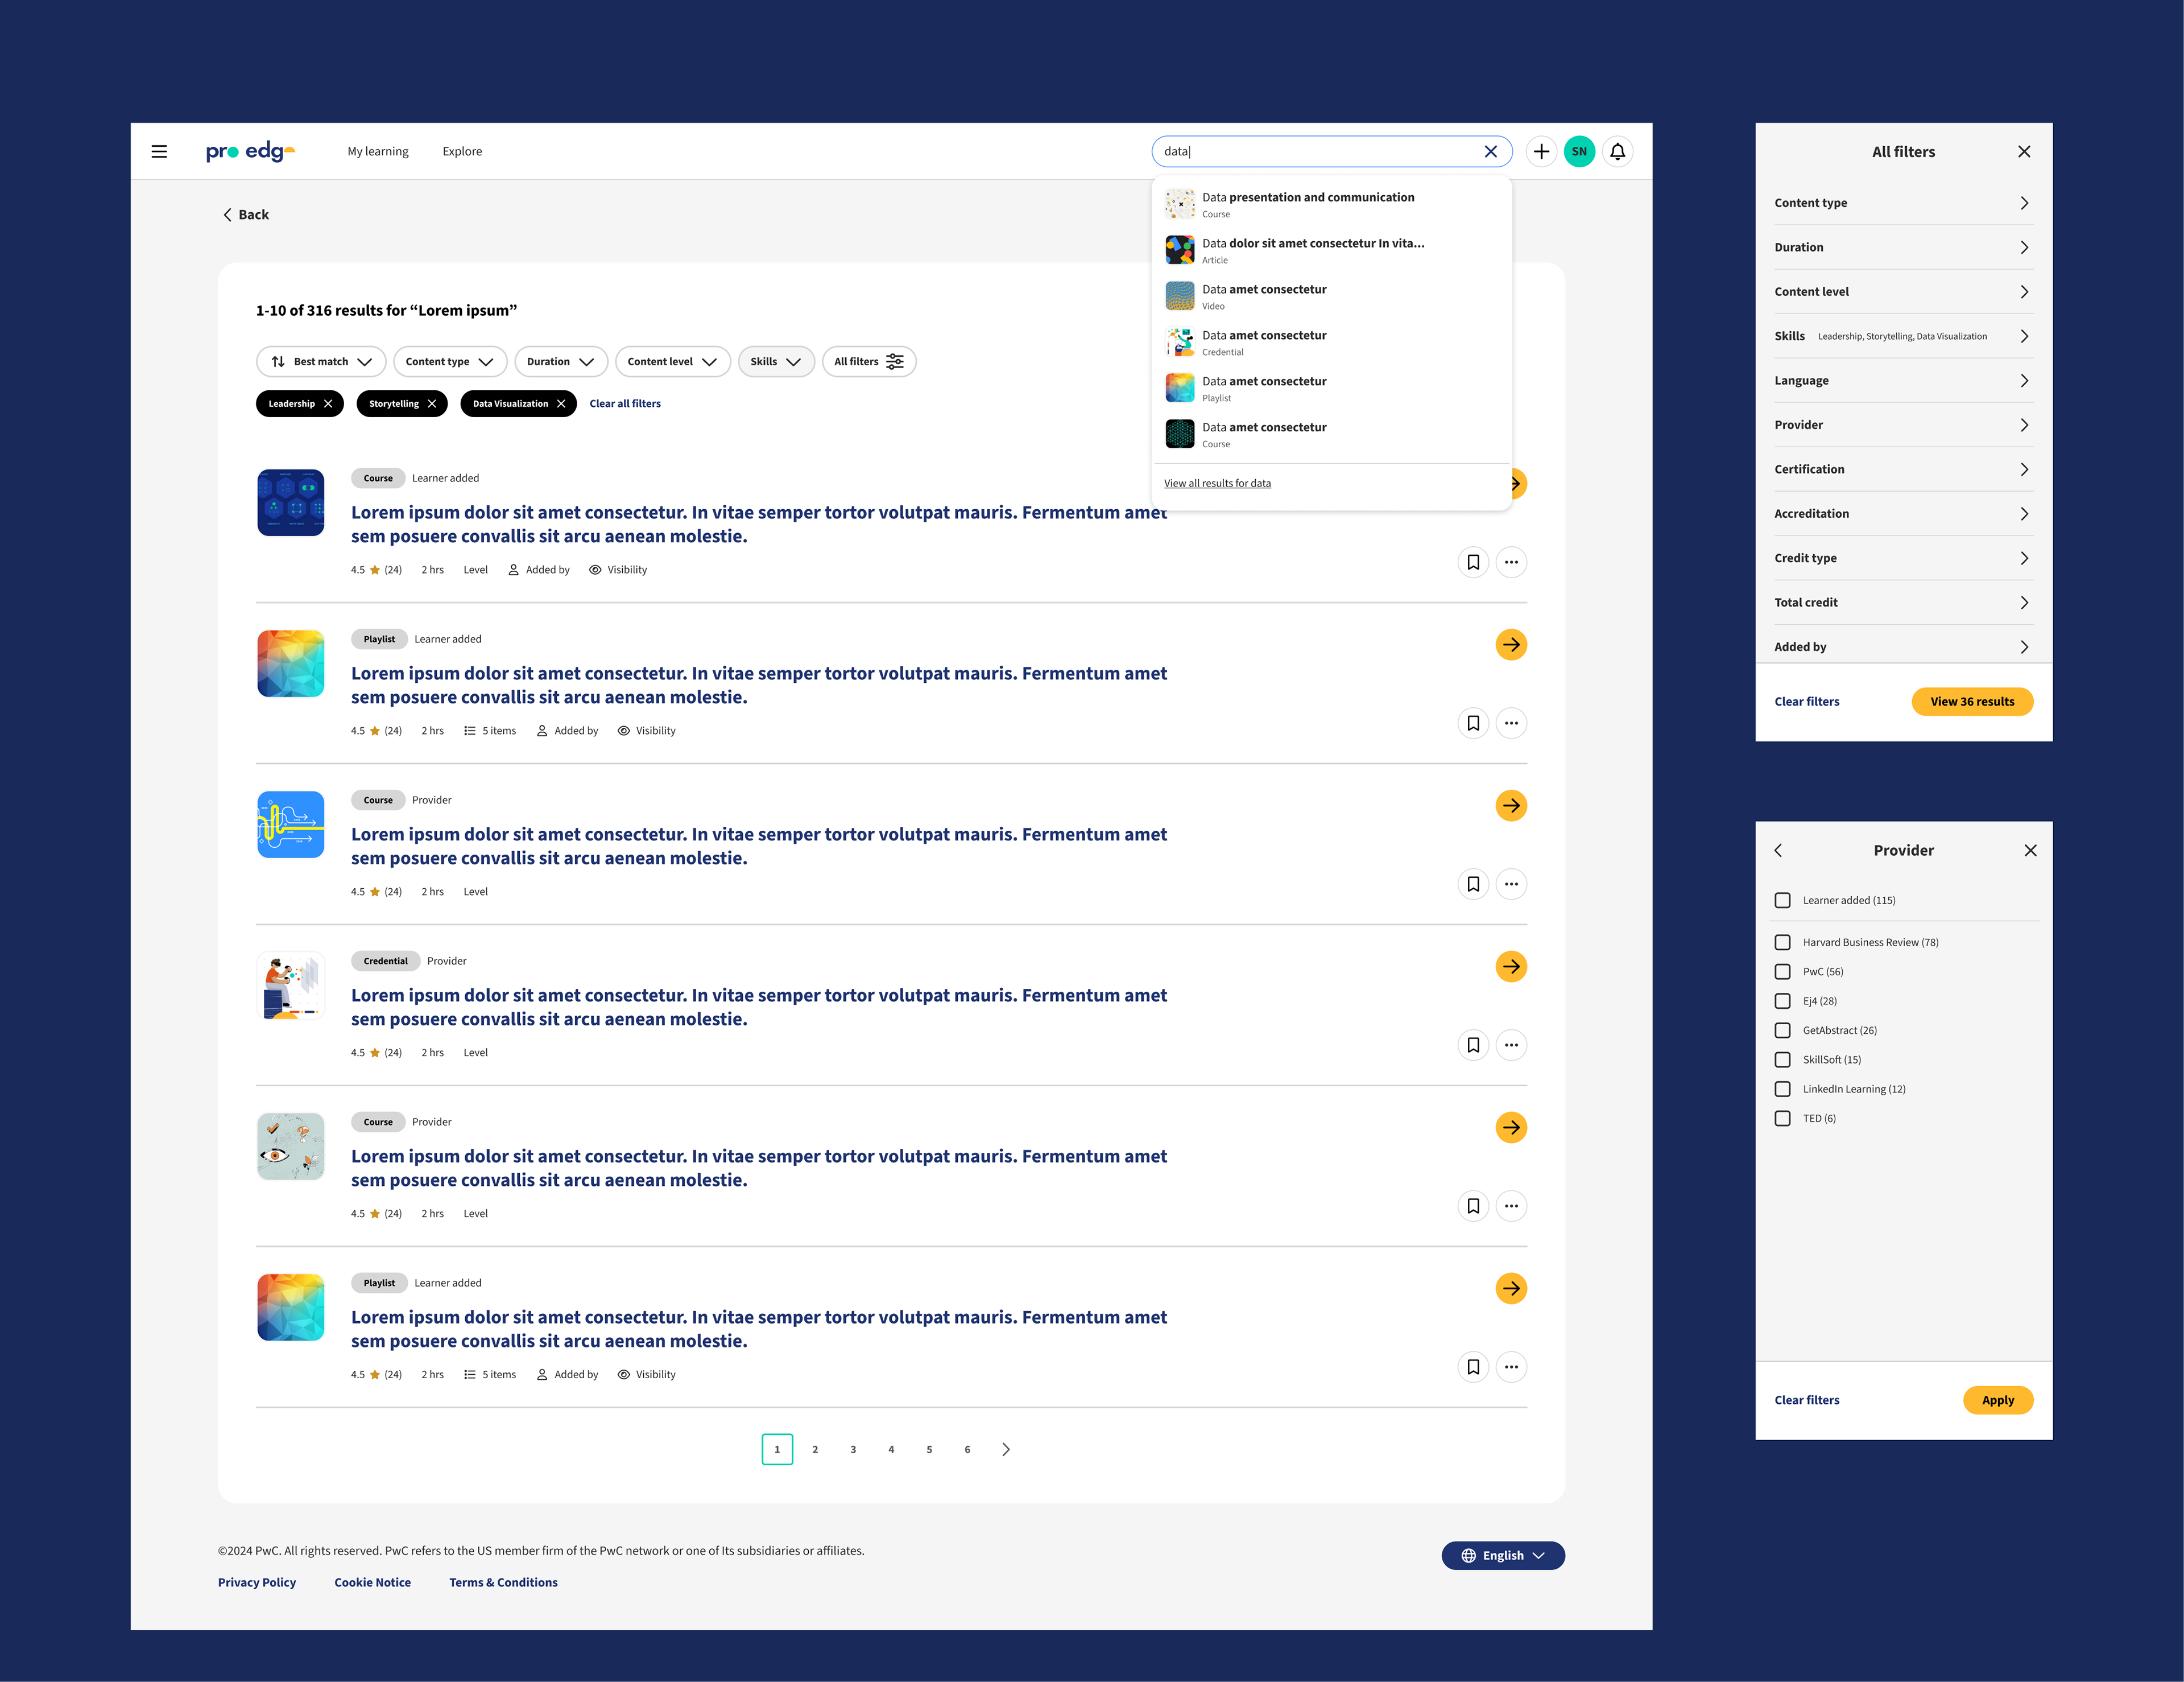
Task: Click the arrow button on Credential result
Action: pyautogui.click(x=1511, y=967)
